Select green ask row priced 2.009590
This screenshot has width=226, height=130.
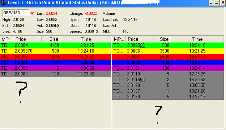tap(168, 45)
